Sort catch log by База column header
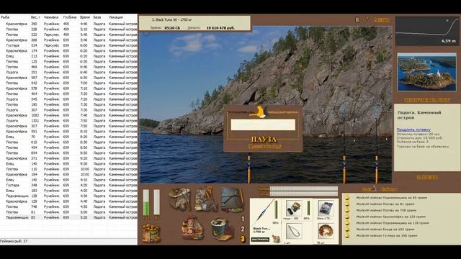This screenshot has width=461, height=259. point(97,17)
